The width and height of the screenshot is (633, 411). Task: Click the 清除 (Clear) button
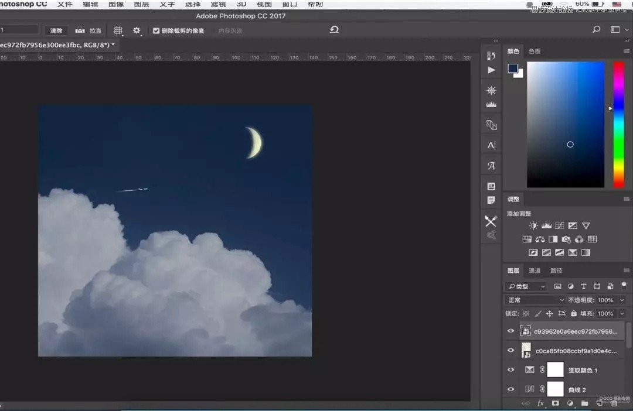click(x=56, y=30)
